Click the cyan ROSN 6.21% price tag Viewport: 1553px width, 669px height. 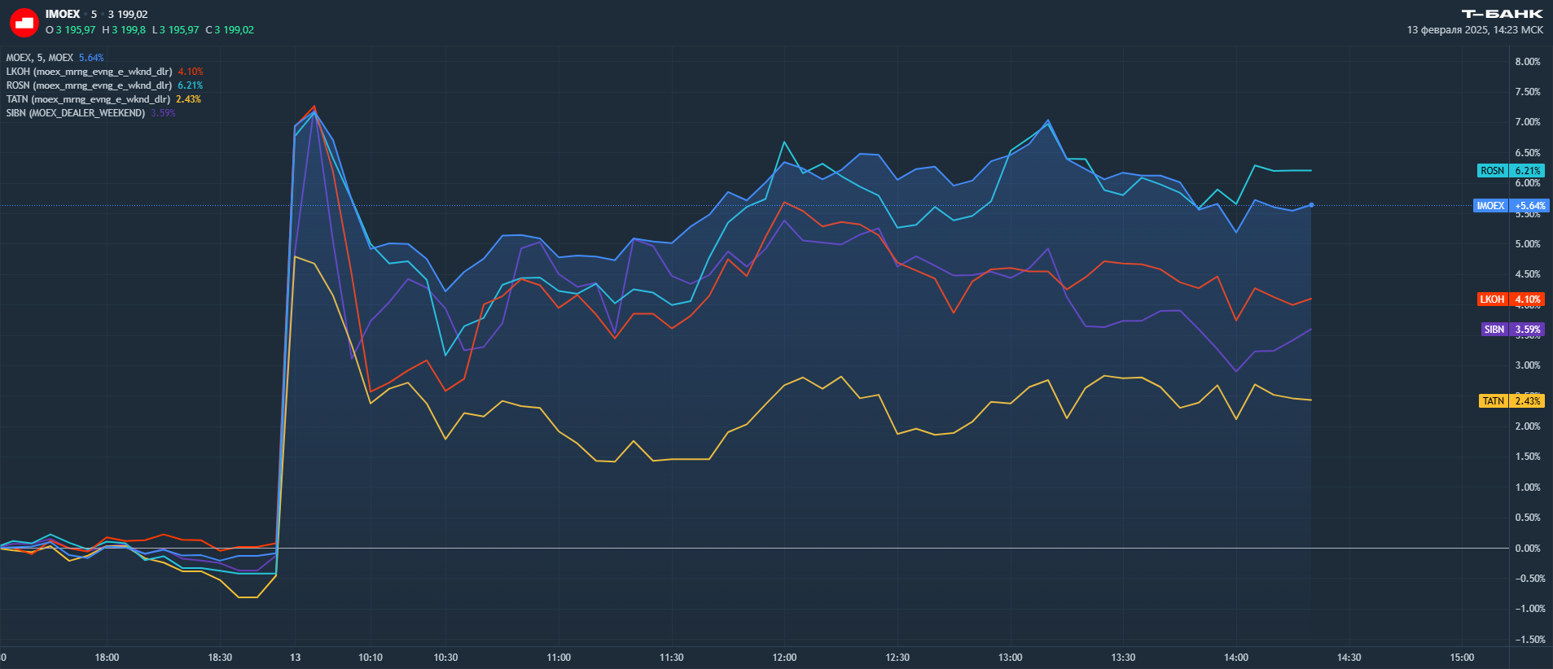(x=1511, y=171)
